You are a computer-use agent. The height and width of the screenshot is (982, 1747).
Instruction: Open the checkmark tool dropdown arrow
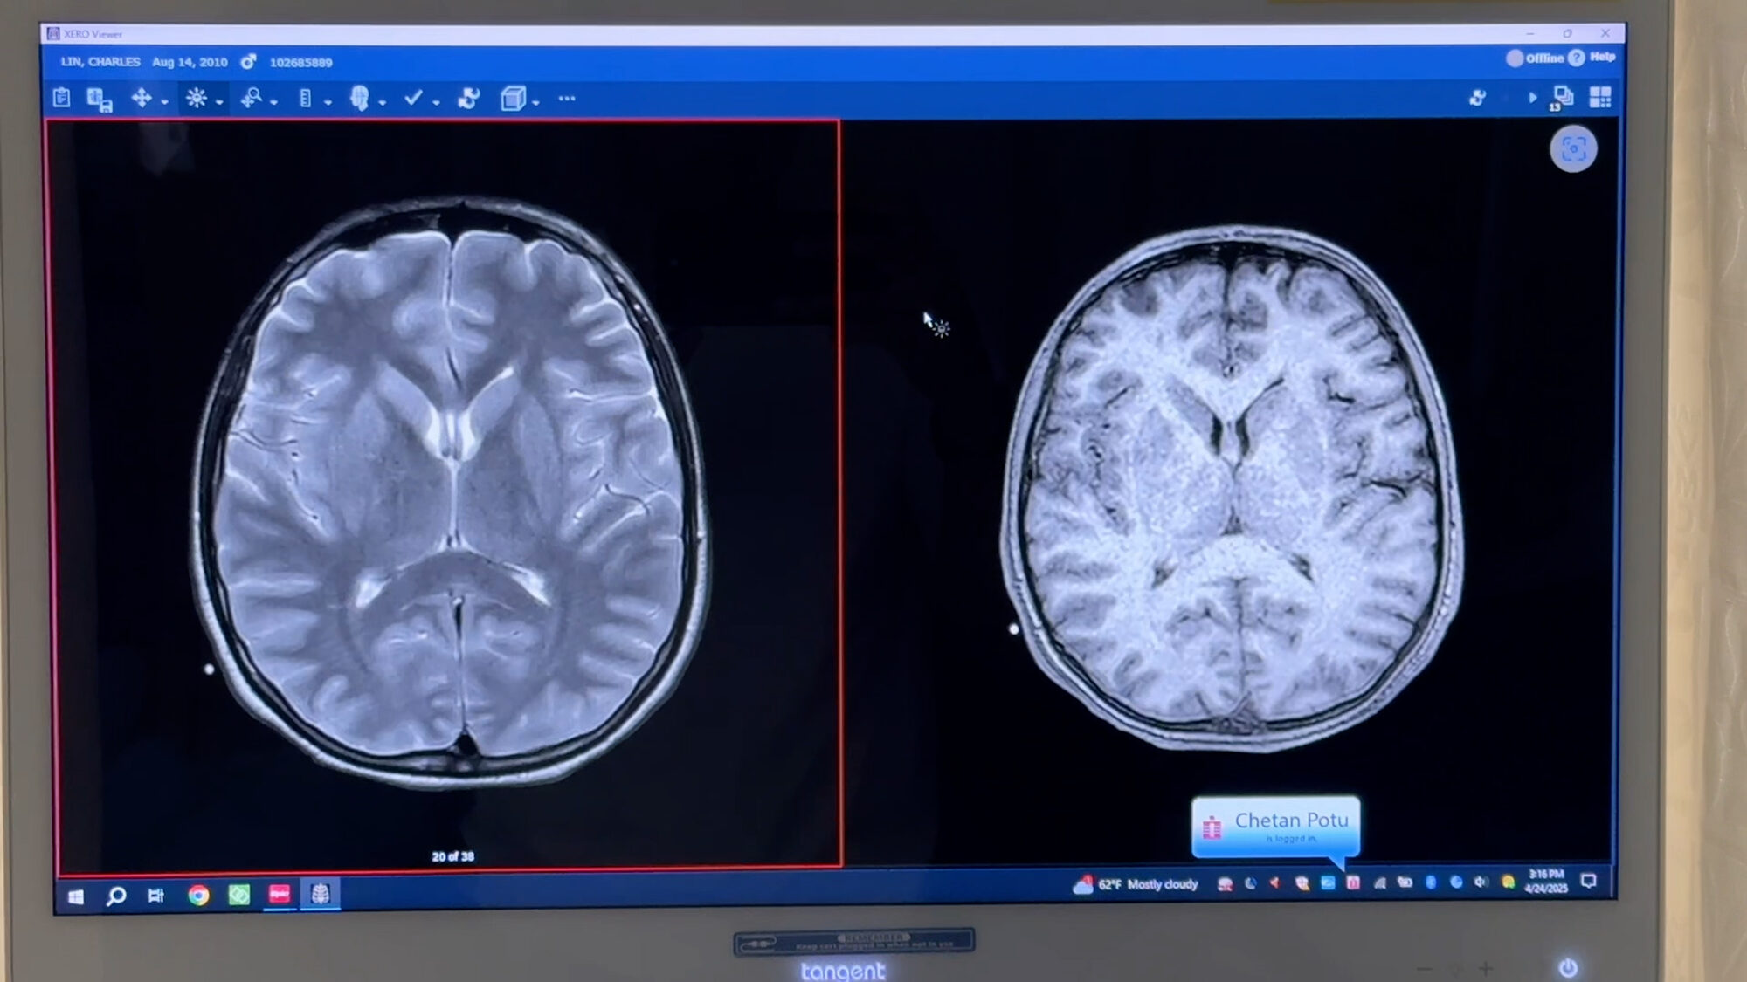pyautogui.click(x=436, y=102)
